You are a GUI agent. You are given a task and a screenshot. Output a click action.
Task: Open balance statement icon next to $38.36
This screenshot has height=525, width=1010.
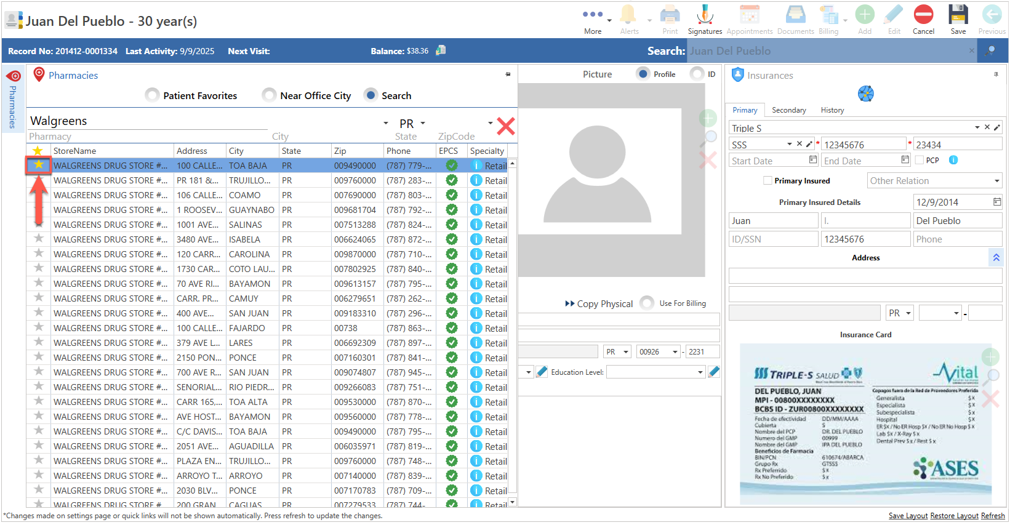tap(441, 50)
